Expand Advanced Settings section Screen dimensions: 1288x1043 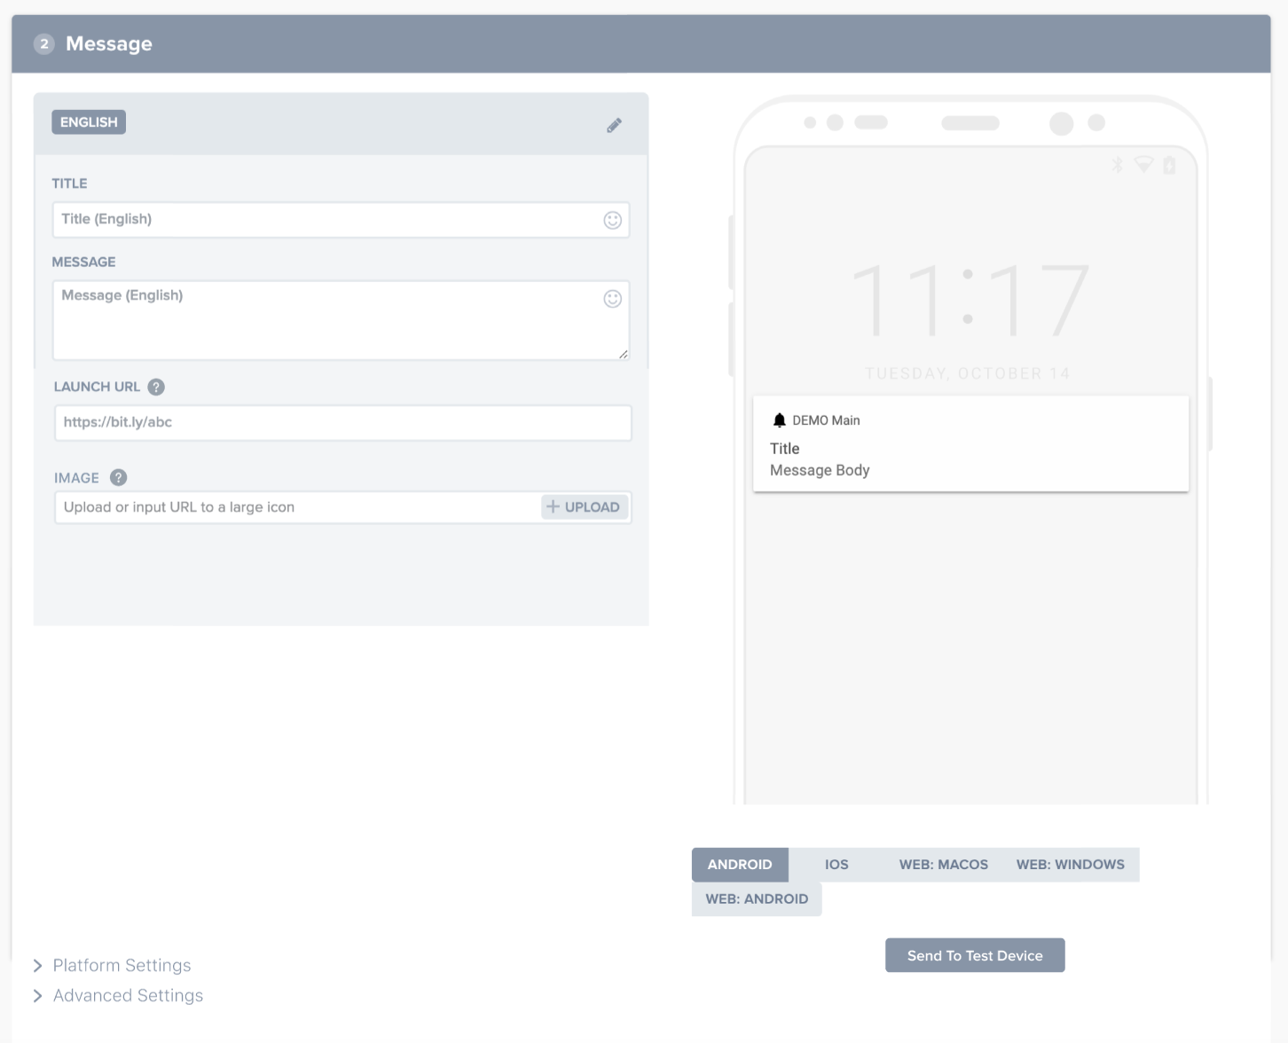pos(118,995)
